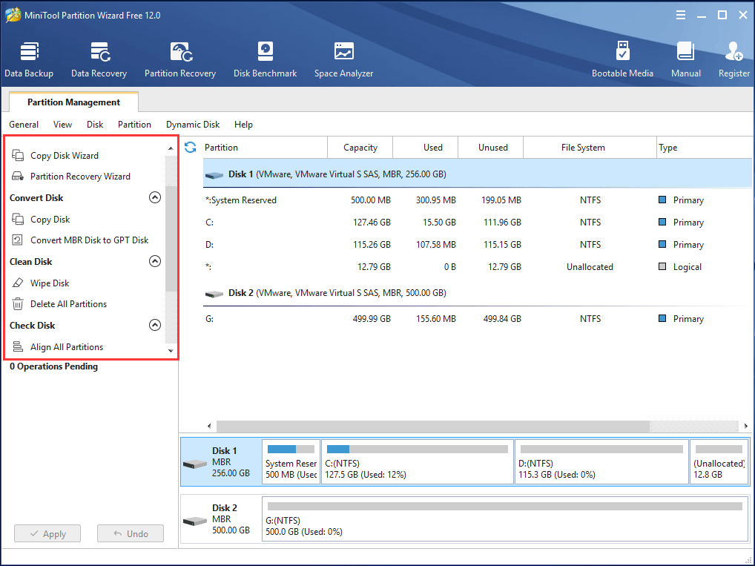Select Disk 1 header row in list
The image size is (755, 566).
click(x=477, y=174)
